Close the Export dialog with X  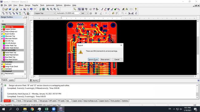(x=121, y=45)
